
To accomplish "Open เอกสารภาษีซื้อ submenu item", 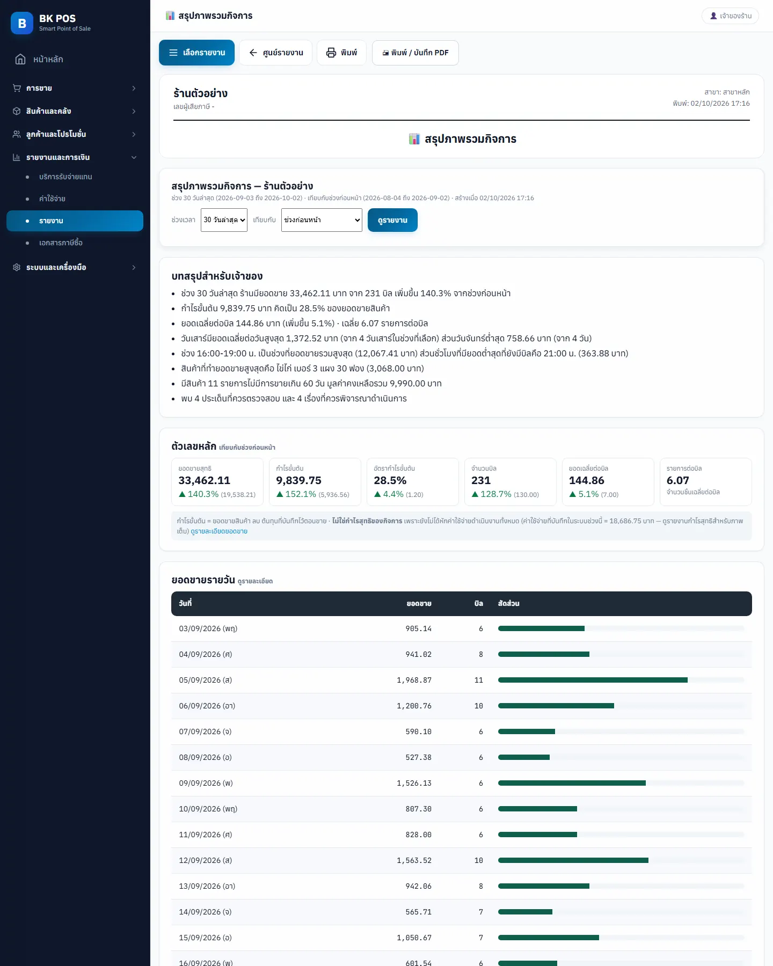I will pyautogui.click(x=75, y=243).
